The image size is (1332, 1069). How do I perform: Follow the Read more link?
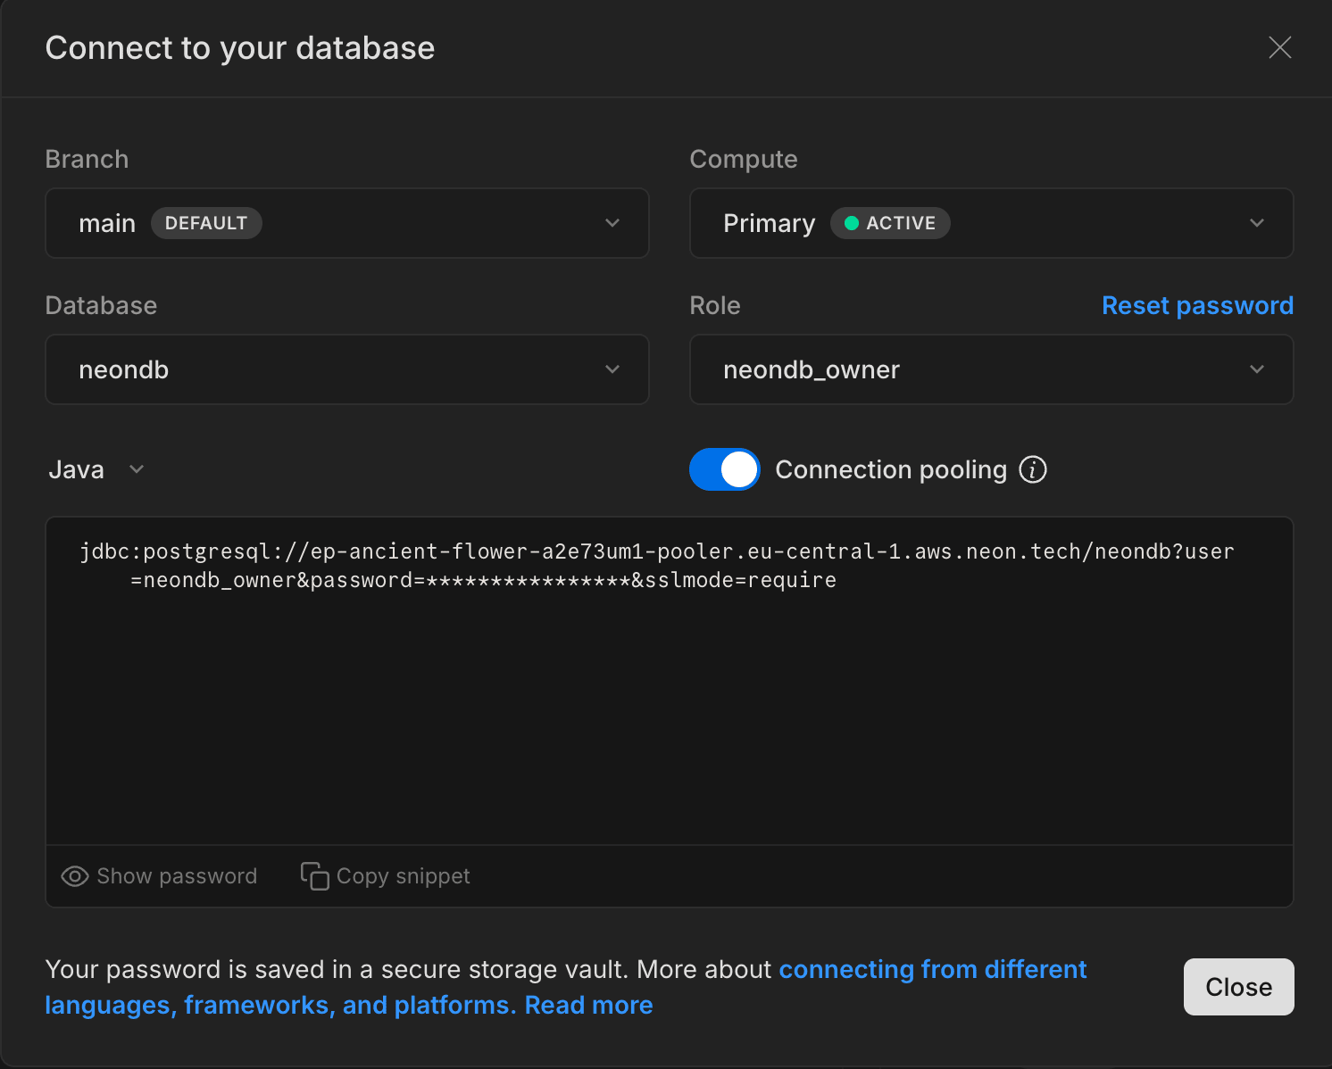point(588,1005)
